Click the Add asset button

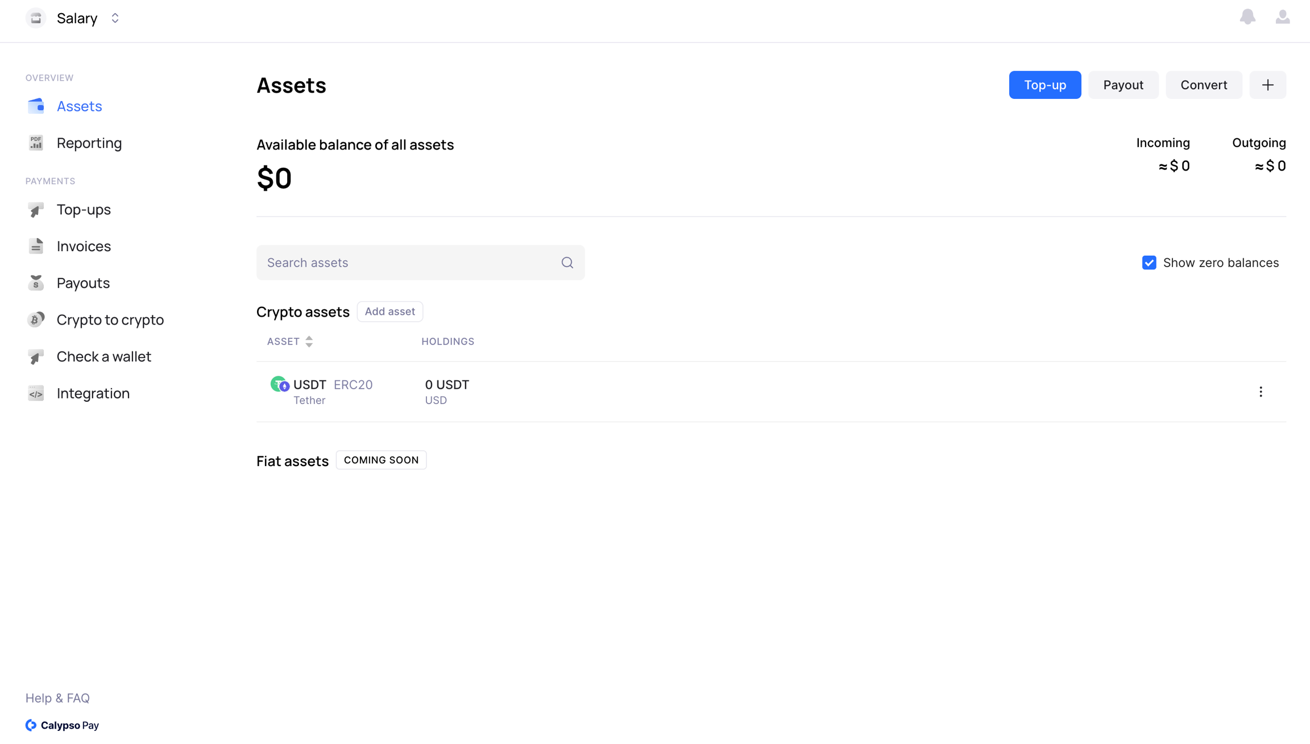(389, 311)
